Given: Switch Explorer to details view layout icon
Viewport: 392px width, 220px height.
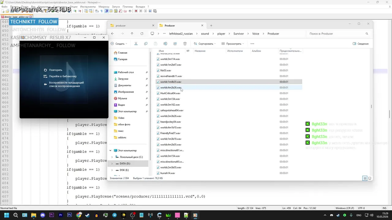Looking at the screenshot, I should coord(365,178).
